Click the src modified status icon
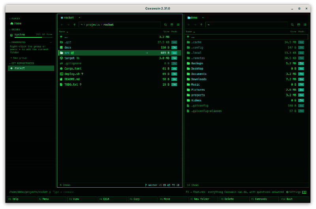 click(73, 53)
